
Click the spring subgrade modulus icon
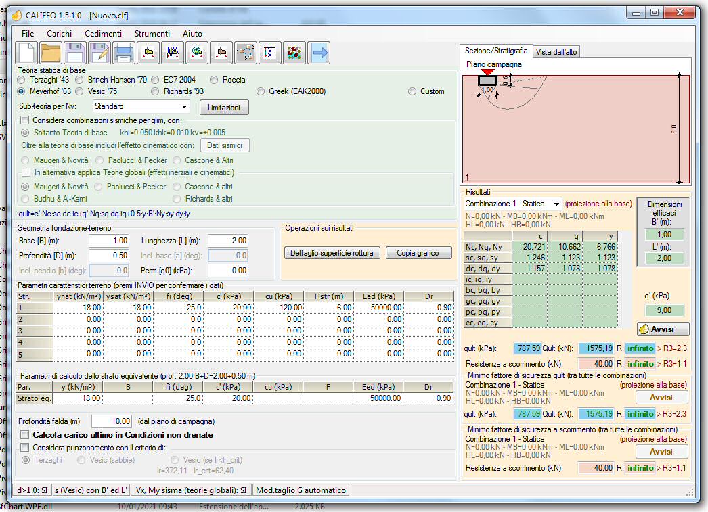270,53
